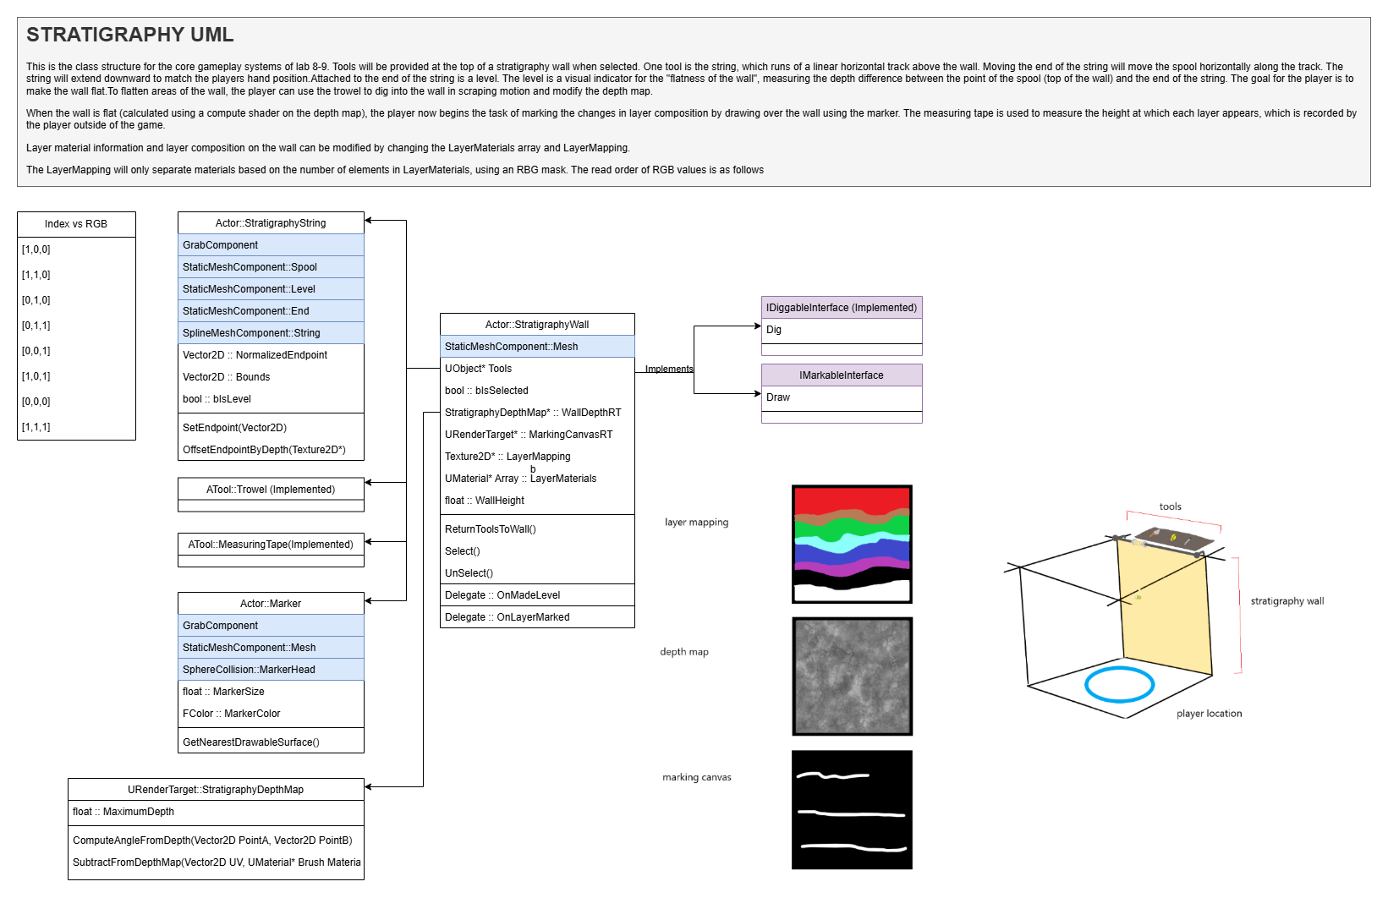This screenshot has width=1388, height=909.
Task: Click the Actor::StratigraphyWall class header
Action: coord(537,325)
